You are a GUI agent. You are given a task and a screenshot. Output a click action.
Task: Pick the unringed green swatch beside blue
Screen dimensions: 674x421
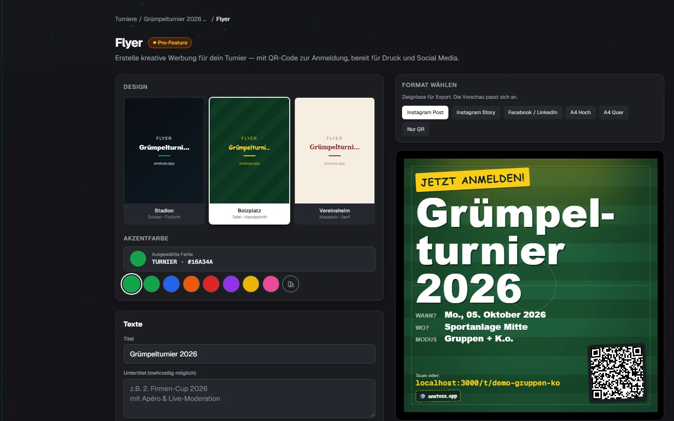point(152,284)
